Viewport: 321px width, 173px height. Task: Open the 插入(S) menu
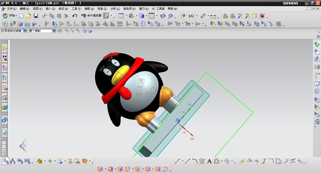[x=50, y=9]
